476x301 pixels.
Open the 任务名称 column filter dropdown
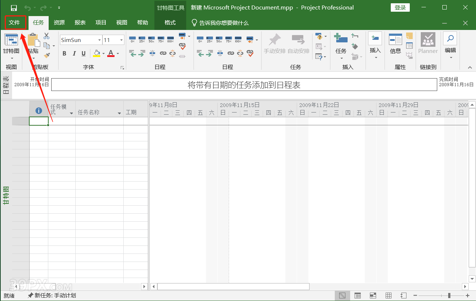[x=119, y=113]
